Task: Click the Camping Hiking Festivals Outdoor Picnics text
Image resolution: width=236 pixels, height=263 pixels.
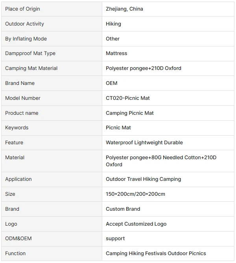Action: click(x=156, y=254)
